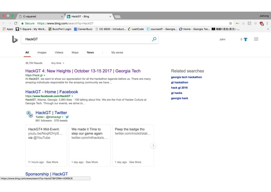Click the John account name

pyautogui.click(x=222, y=39)
